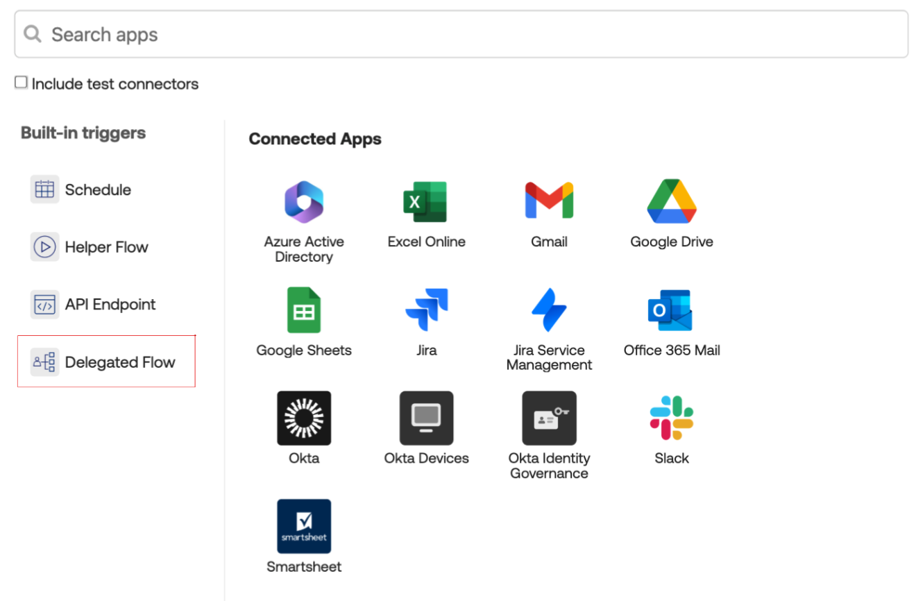Click into the Search apps field
Viewport: 916px width, 601px height.
[461, 34]
